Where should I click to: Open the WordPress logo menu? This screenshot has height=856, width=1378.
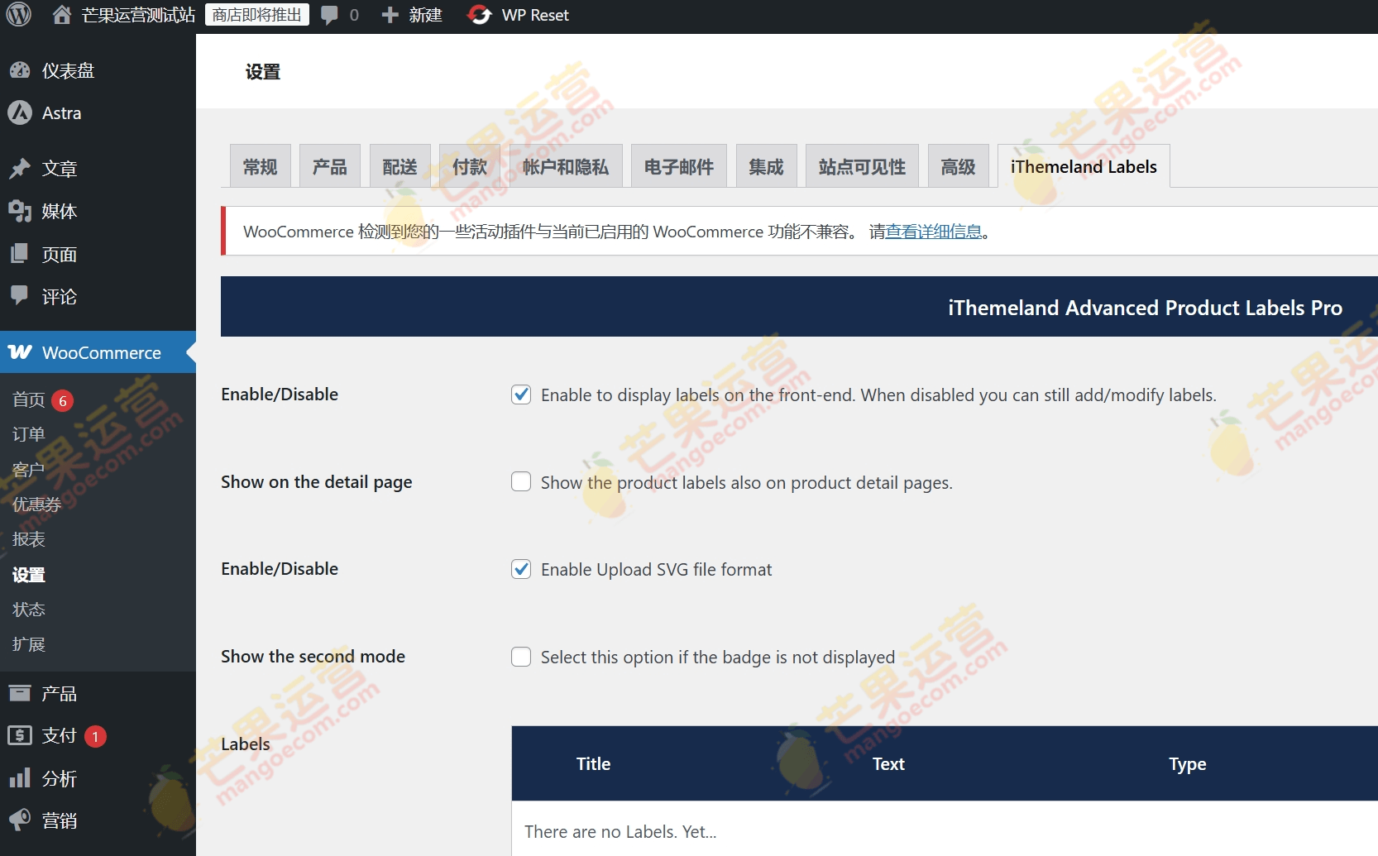18,15
